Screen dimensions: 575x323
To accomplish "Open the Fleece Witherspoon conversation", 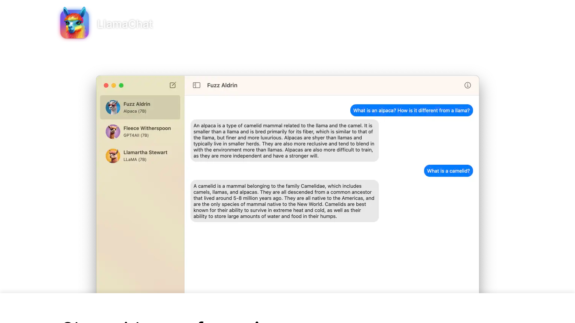I will coord(140,131).
